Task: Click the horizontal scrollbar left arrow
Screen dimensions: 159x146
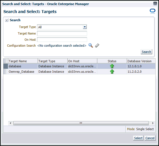Action: click(10, 123)
